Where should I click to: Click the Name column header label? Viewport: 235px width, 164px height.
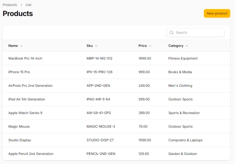tap(13, 46)
